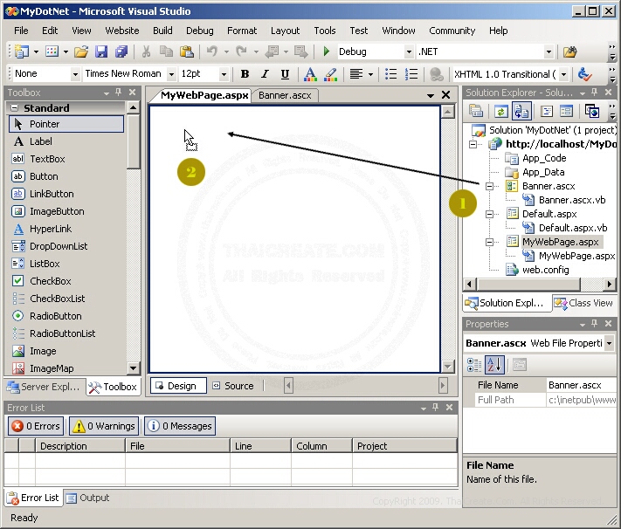Click the Copy icon in toolbar
This screenshot has width=621, height=529.
click(166, 52)
